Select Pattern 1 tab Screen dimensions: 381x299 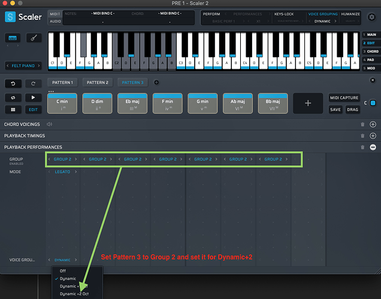tap(62, 83)
